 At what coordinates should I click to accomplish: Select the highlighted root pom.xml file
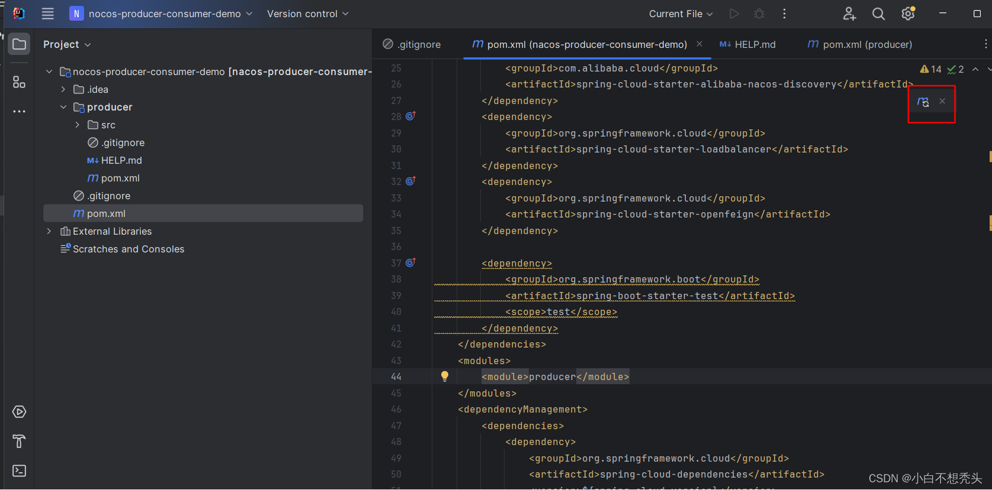203,213
